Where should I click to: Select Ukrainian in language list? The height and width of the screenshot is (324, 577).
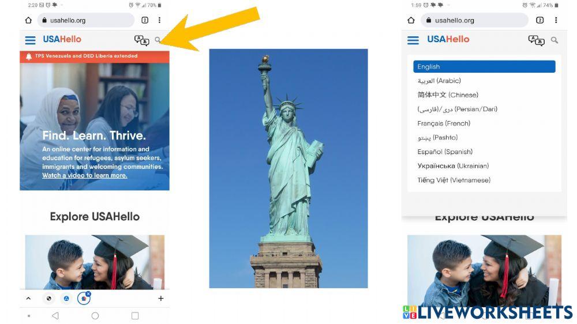(x=453, y=166)
